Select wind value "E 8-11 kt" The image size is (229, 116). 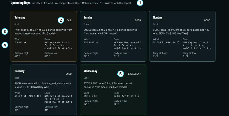pyautogui.click(x=20, y=42)
